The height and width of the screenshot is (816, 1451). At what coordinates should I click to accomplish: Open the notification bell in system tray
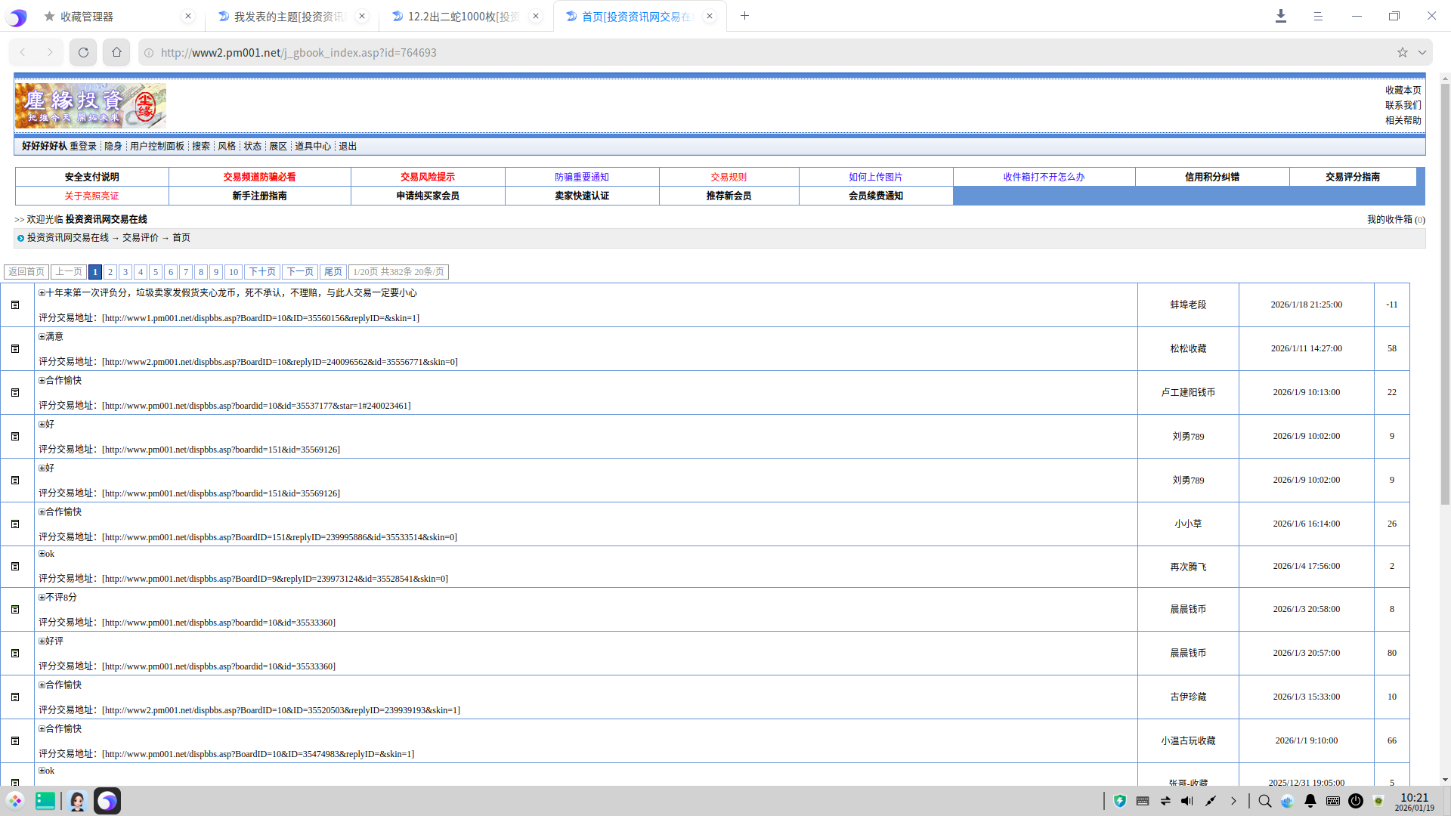(x=1310, y=801)
